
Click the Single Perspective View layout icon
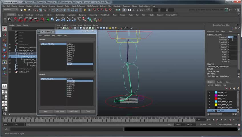5,86
